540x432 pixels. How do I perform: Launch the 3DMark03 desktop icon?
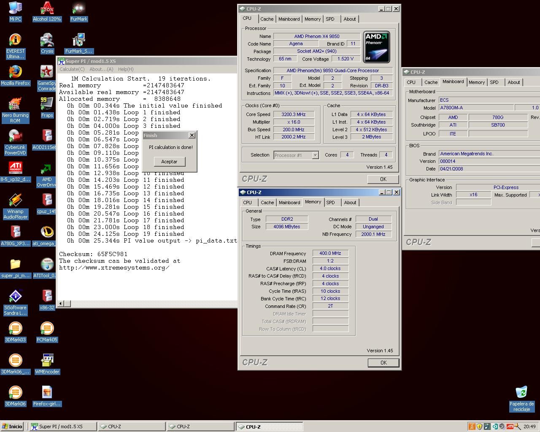(x=15, y=332)
